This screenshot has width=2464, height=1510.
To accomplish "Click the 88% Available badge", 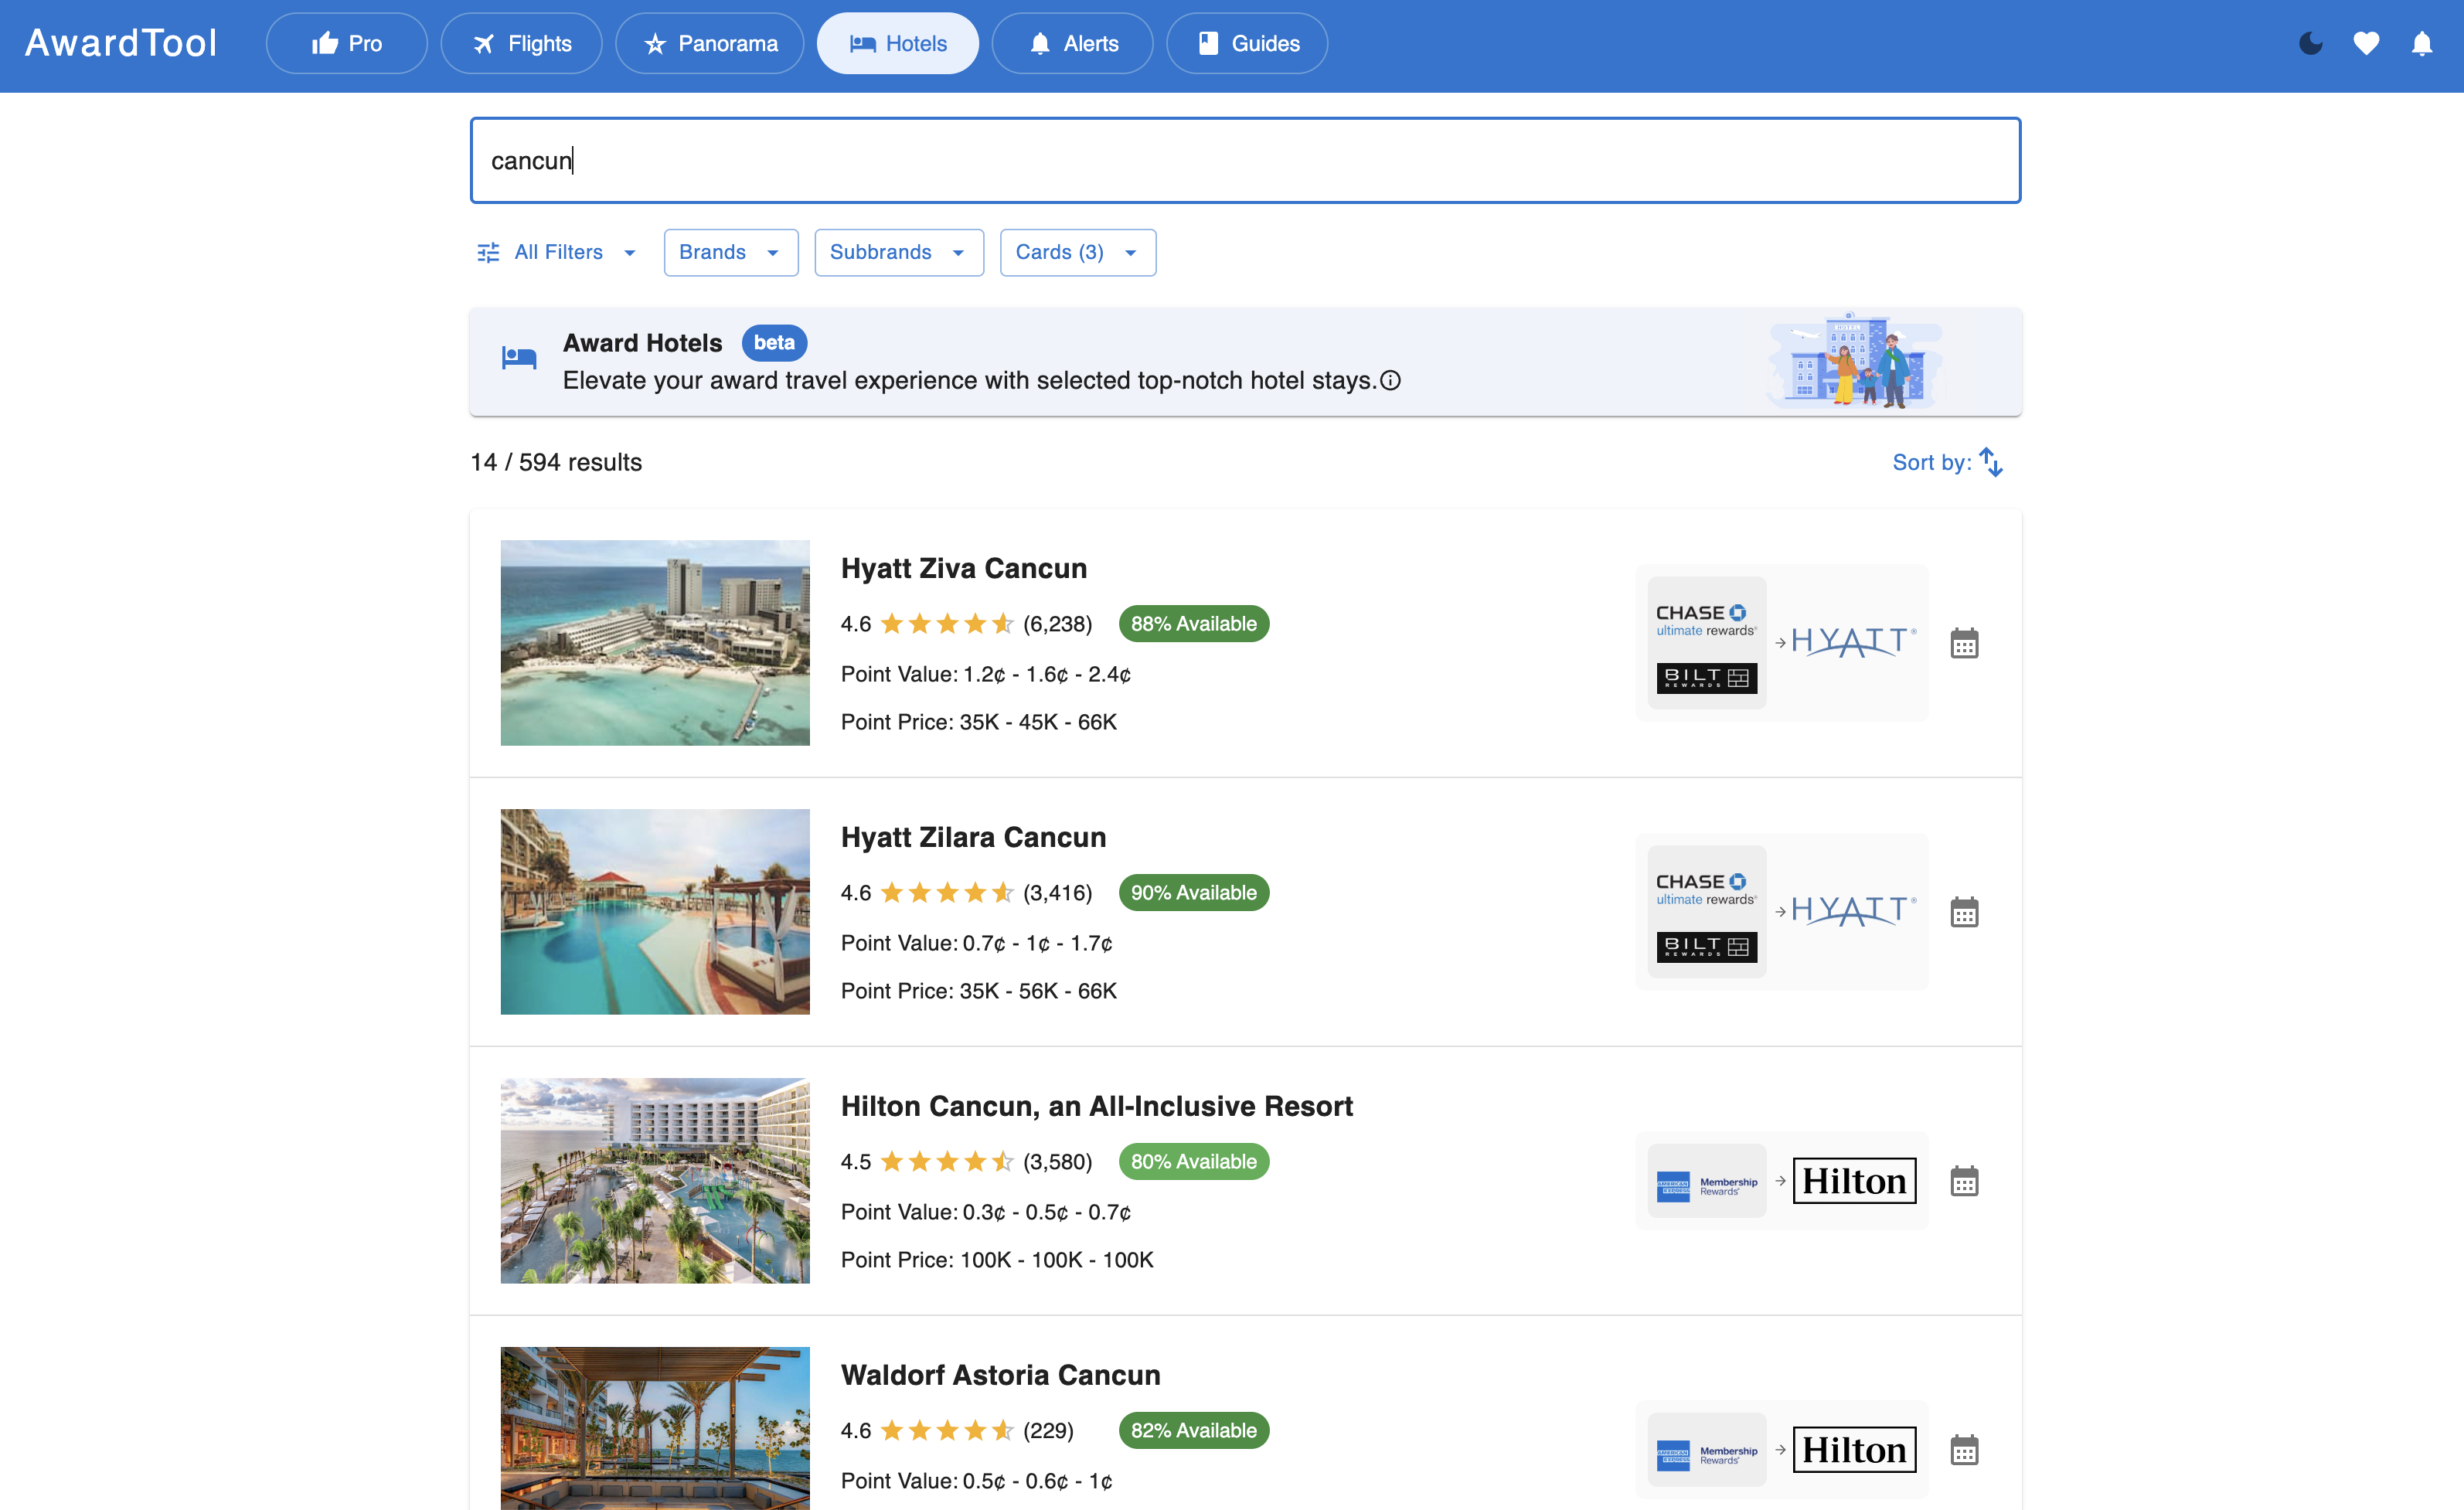I will 1193,623.
